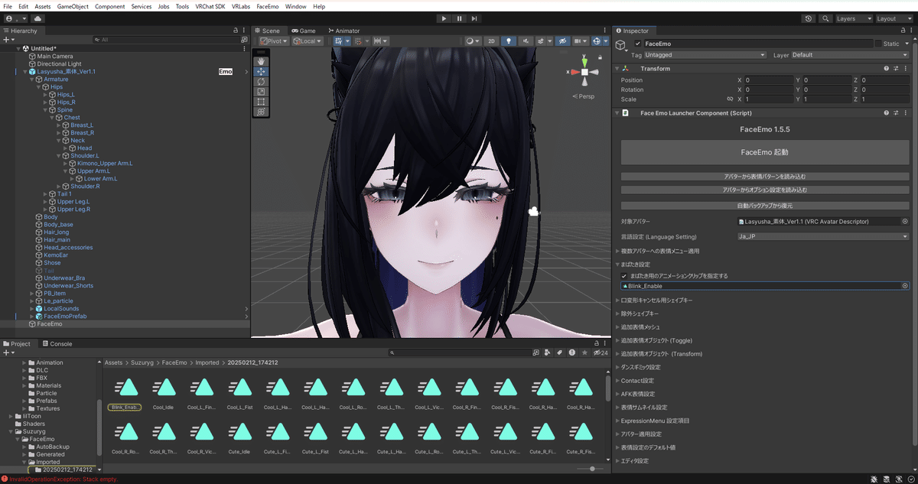918x484 pixels.
Task: Open Language Setting ja_JP dropdown
Action: (x=822, y=237)
